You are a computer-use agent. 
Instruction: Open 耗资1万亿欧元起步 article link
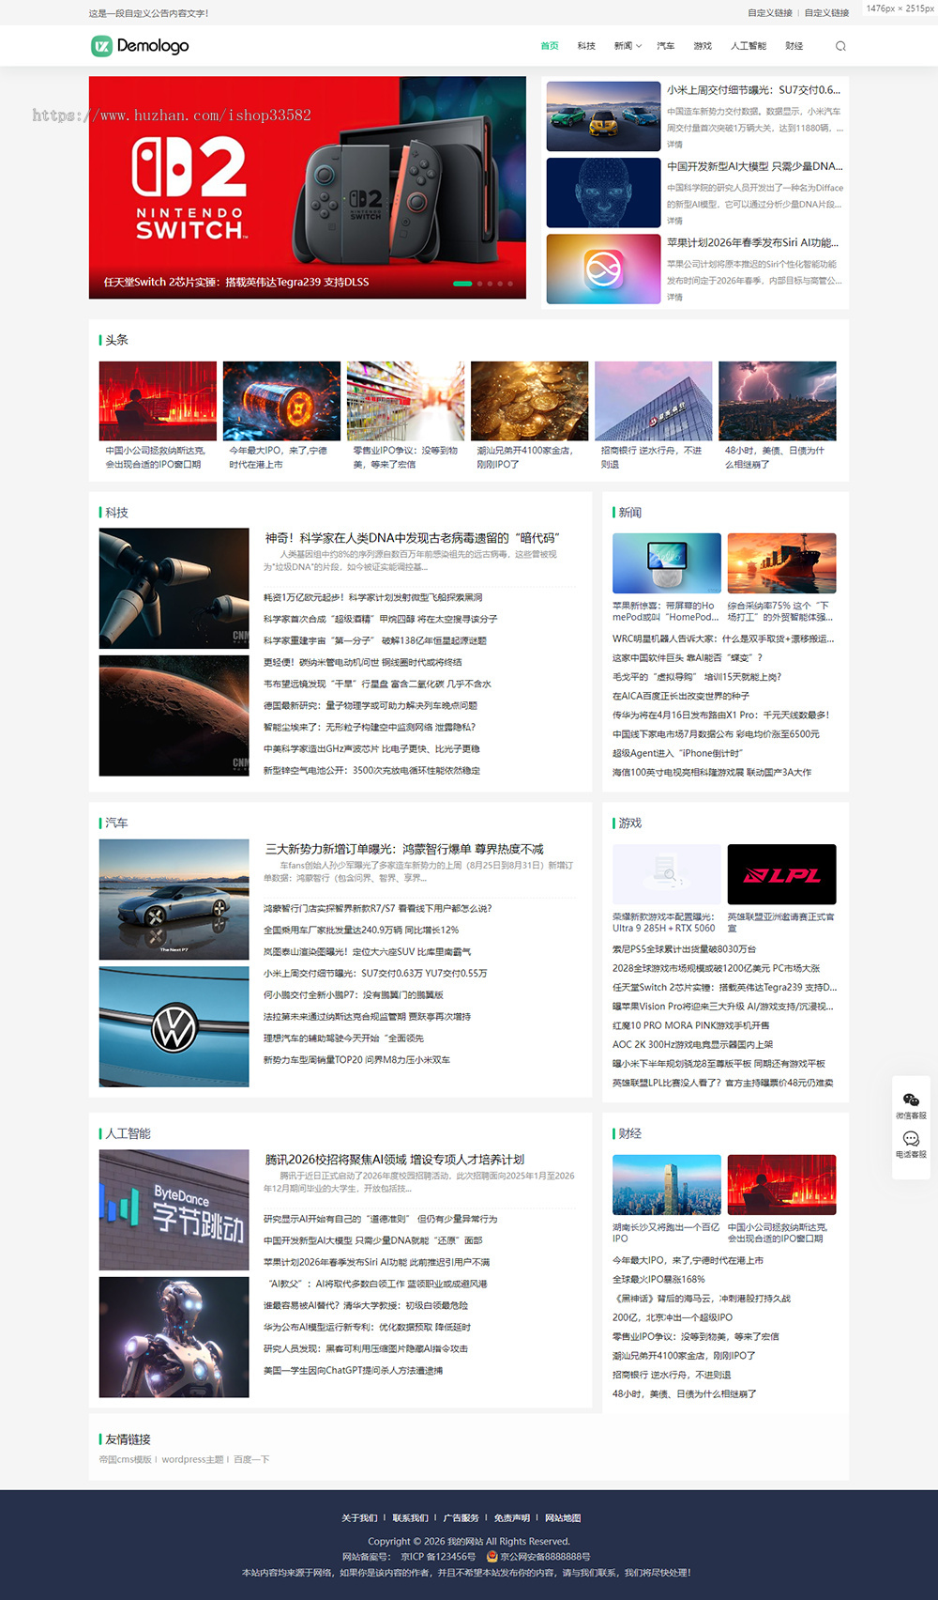coord(372,597)
